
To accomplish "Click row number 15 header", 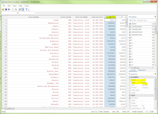I will click(5, 62).
